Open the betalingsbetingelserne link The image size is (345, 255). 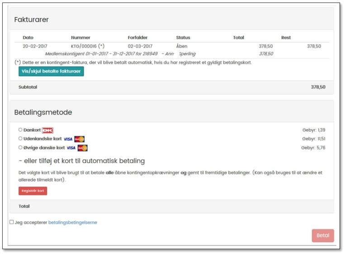pyautogui.click(x=72, y=222)
